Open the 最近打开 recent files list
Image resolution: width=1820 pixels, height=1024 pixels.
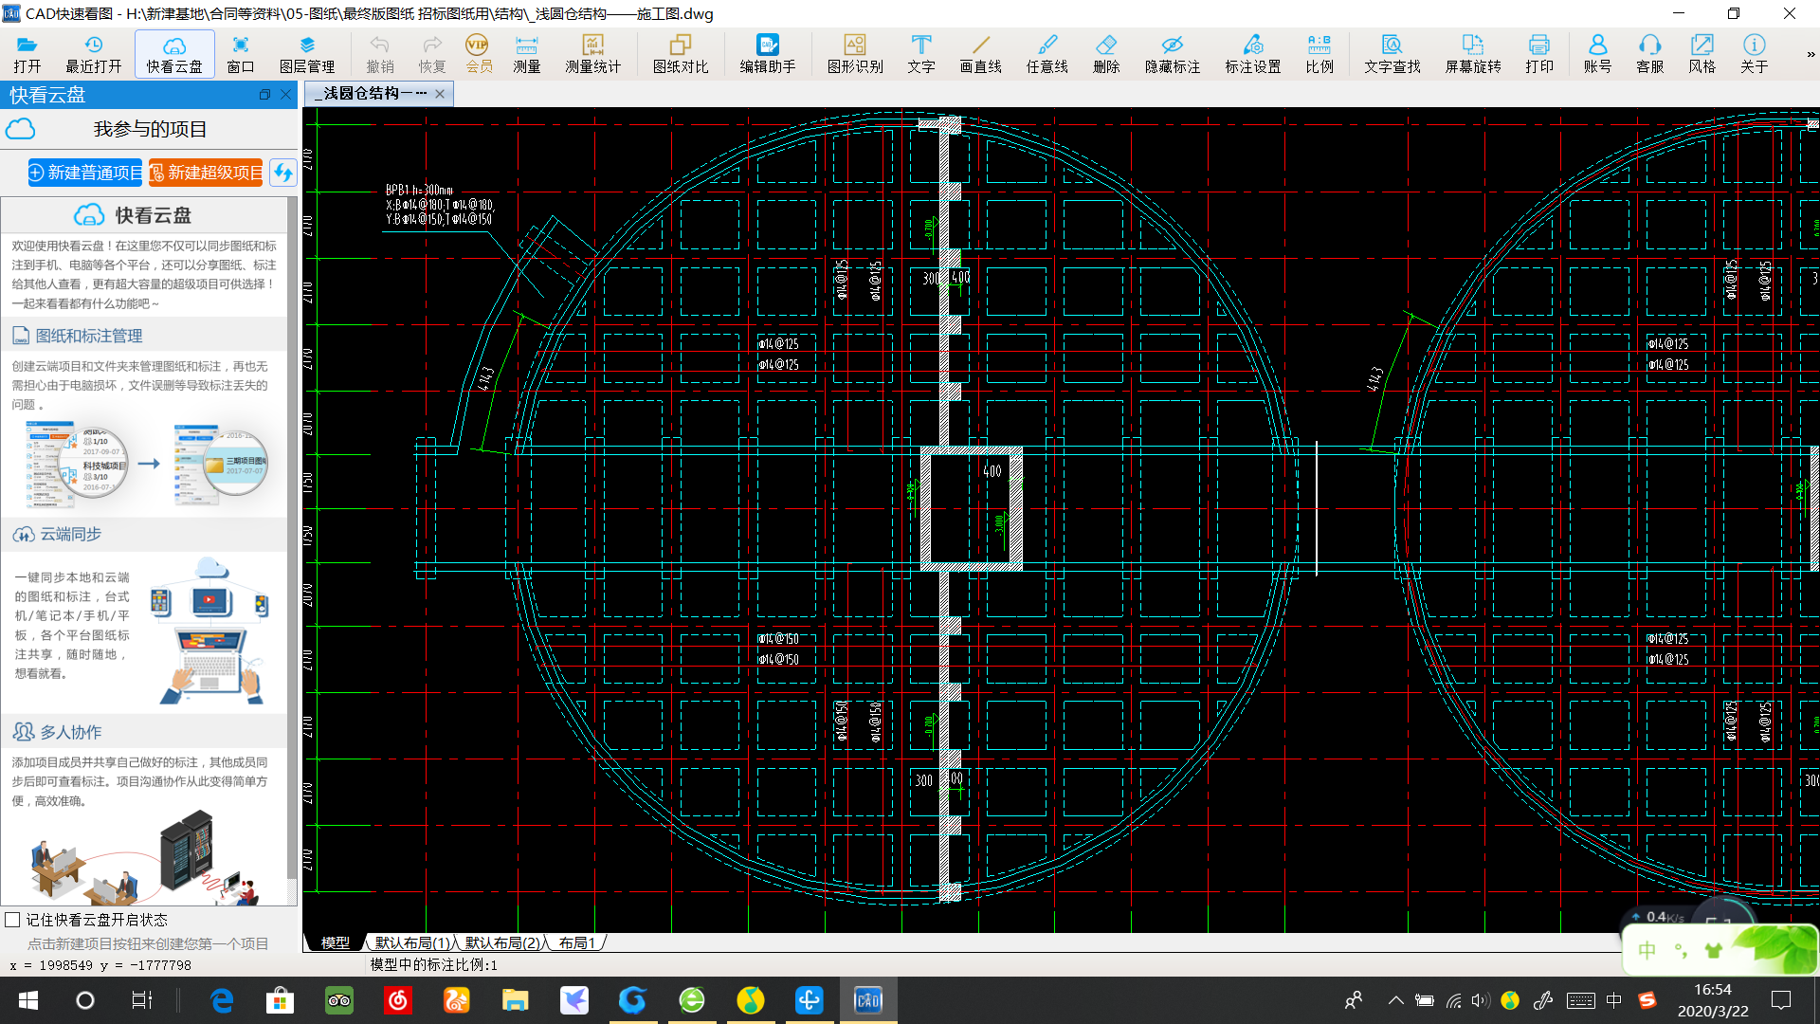(x=93, y=54)
